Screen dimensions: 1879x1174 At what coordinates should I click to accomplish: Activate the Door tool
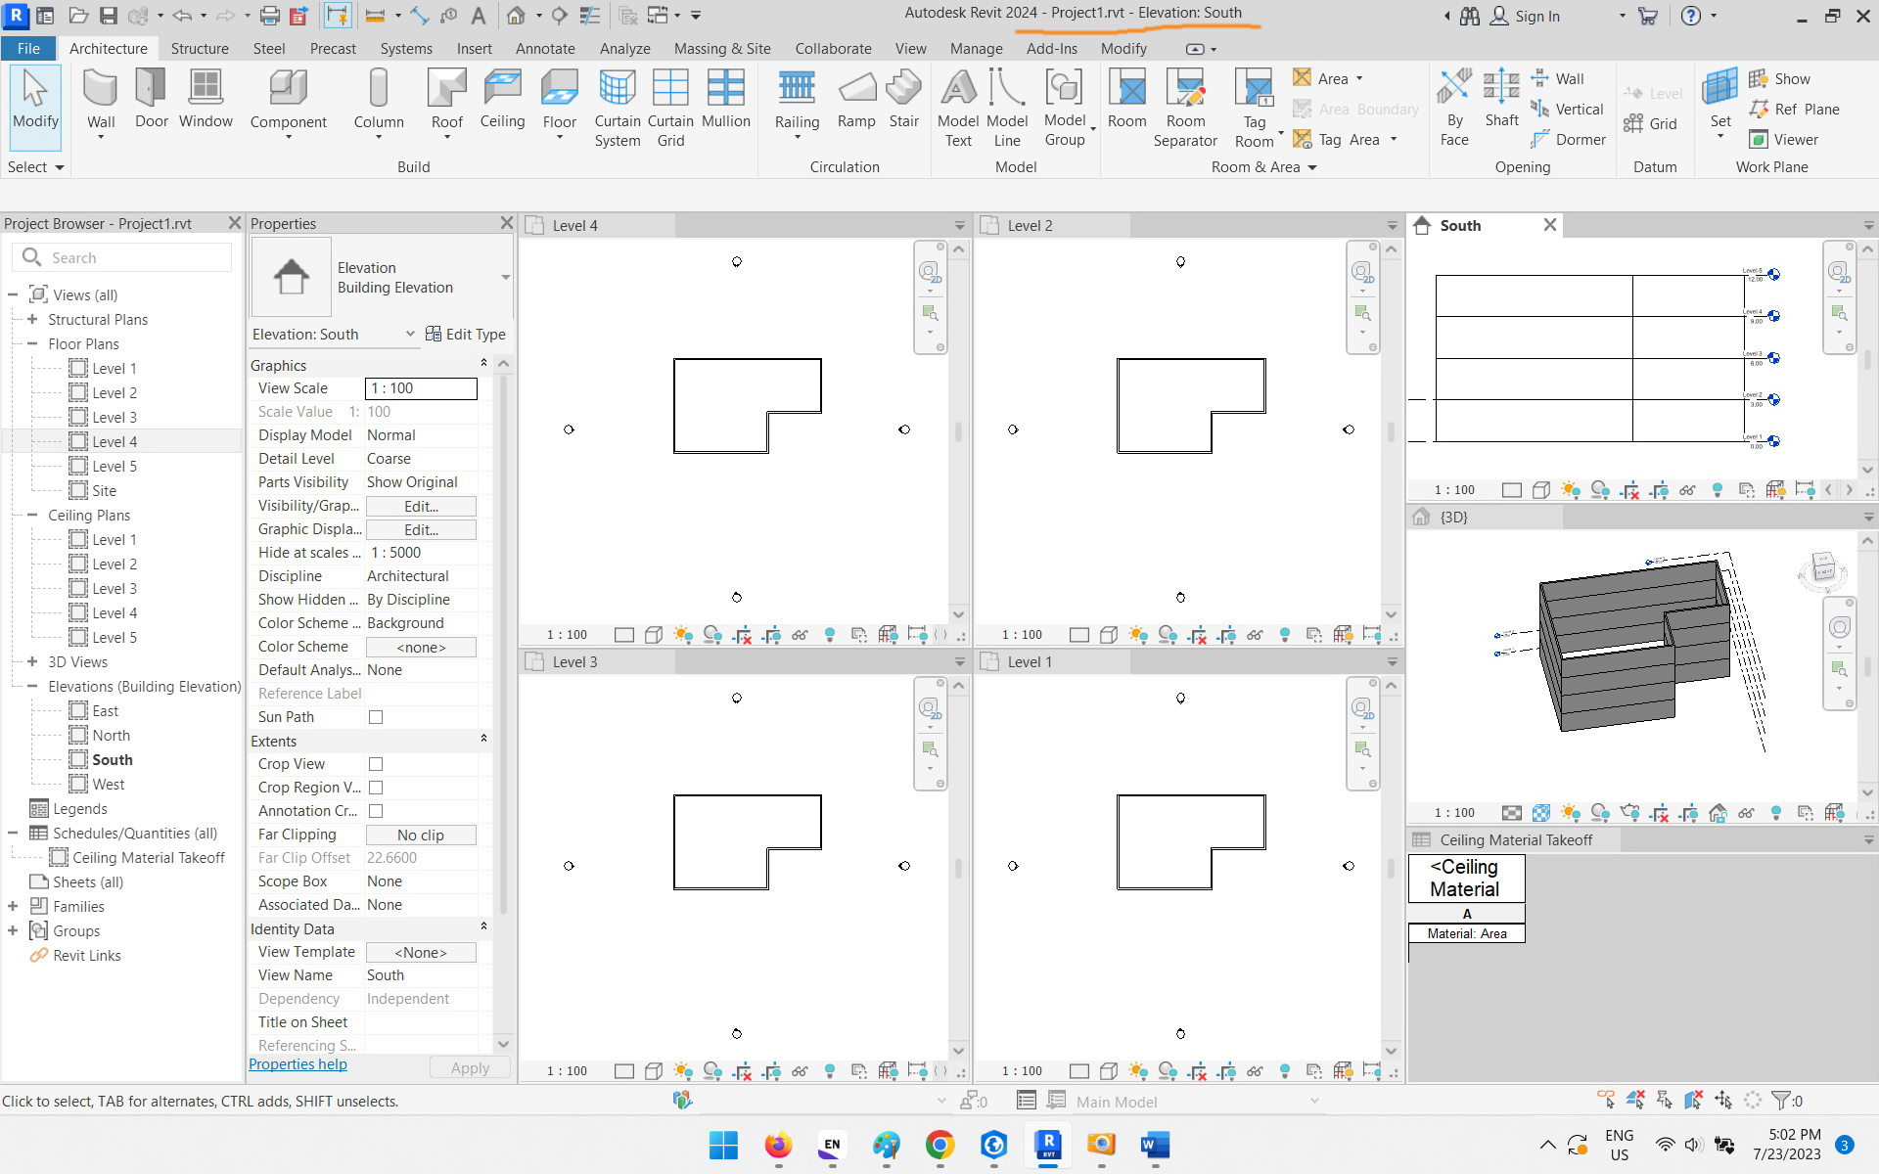(151, 98)
